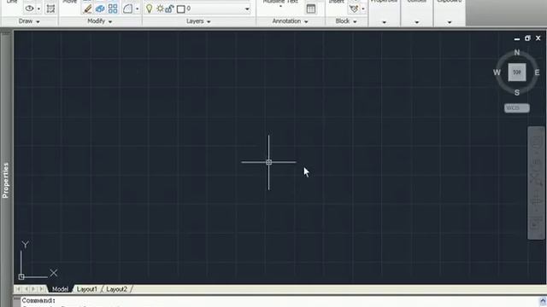
Task: Expand the Block panel title
Action: coord(346,21)
